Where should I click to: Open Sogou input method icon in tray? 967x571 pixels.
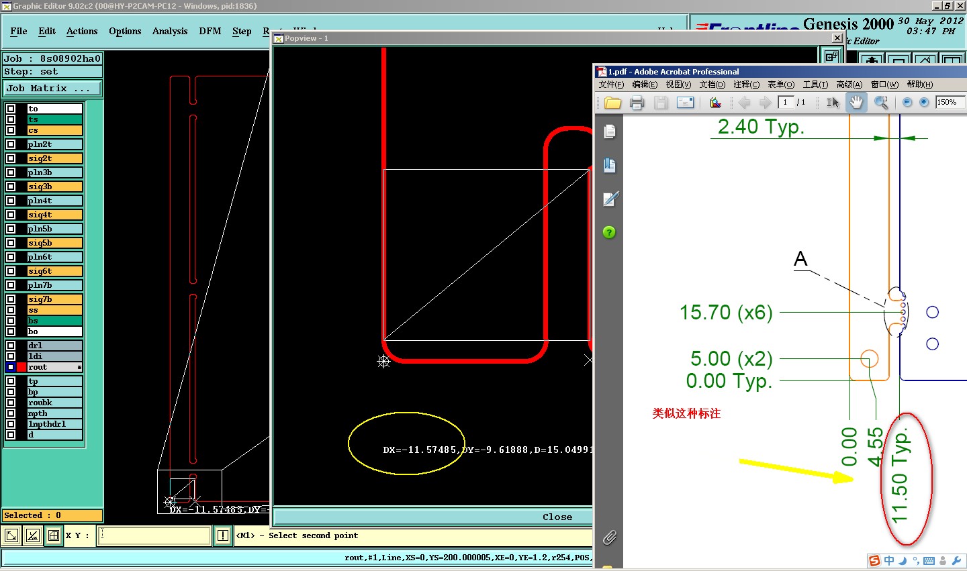(874, 560)
